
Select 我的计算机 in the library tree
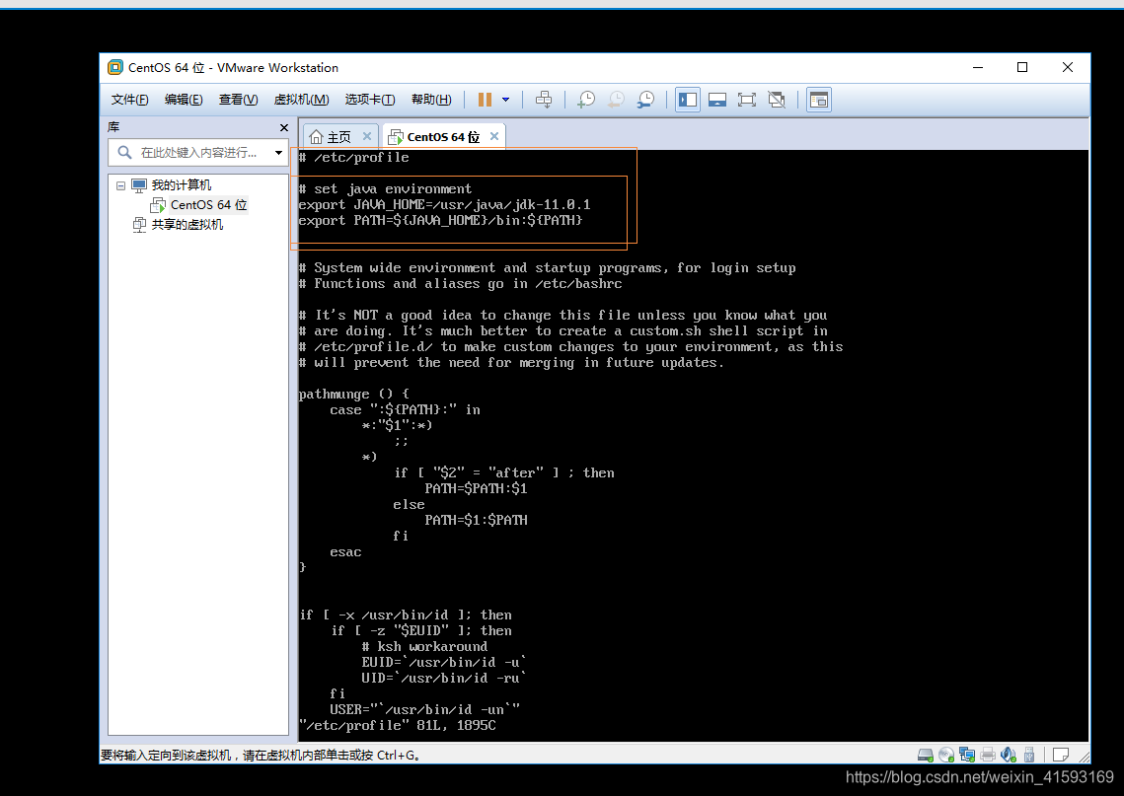(x=182, y=185)
